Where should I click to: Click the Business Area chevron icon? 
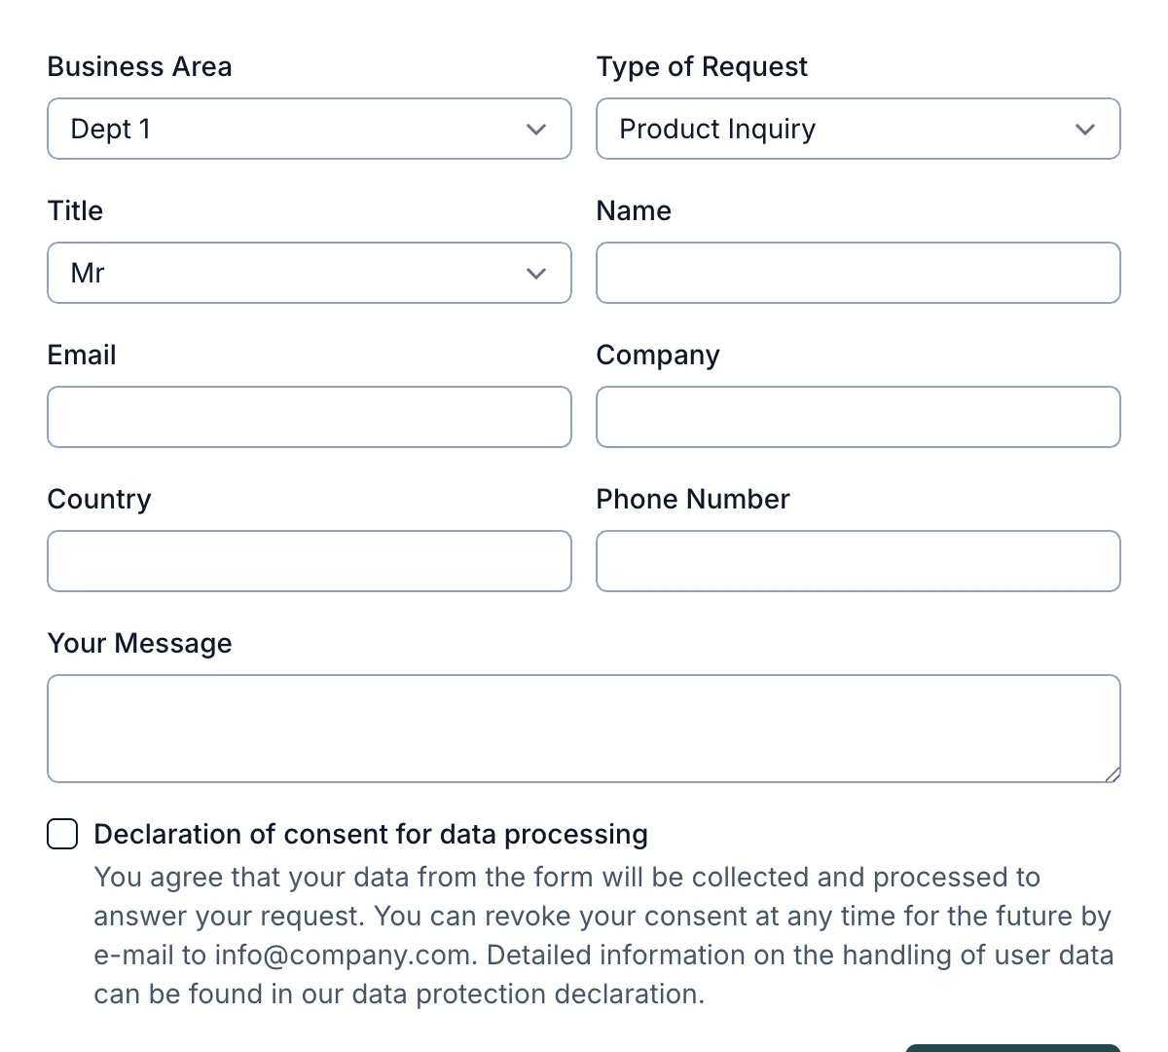535,129
